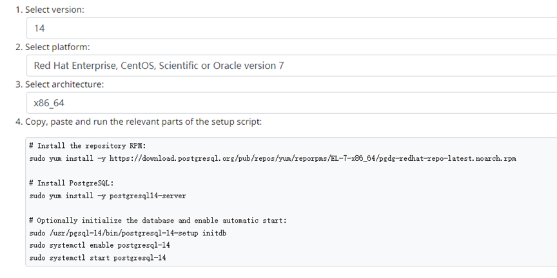Click the "sudo systemctl start postgresql-14" line

point(97,258)
